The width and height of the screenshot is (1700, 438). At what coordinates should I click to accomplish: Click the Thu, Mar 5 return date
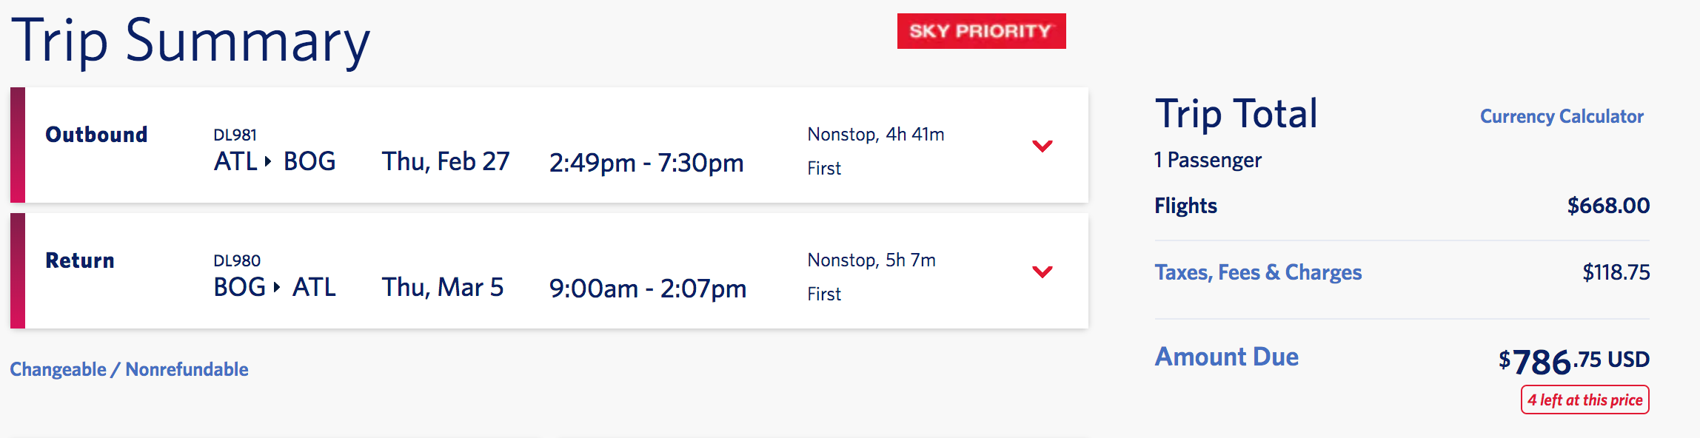point(443,287)
